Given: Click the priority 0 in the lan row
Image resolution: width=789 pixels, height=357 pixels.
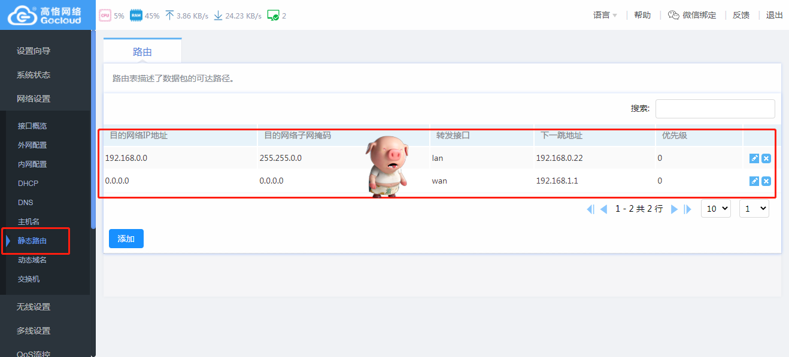Looking at the screenshot, I should point(660,158).
